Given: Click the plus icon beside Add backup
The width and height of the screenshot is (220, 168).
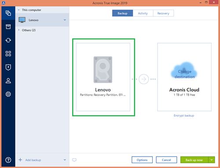Looking at the screenshot, I should coord(20,160).
